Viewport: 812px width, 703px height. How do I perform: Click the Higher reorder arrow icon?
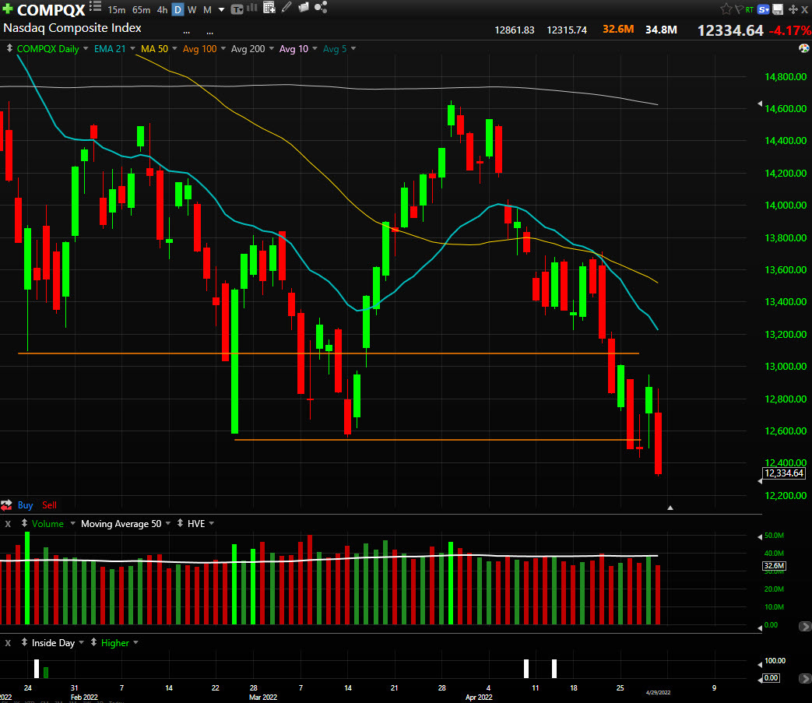[x=93, y=642]
